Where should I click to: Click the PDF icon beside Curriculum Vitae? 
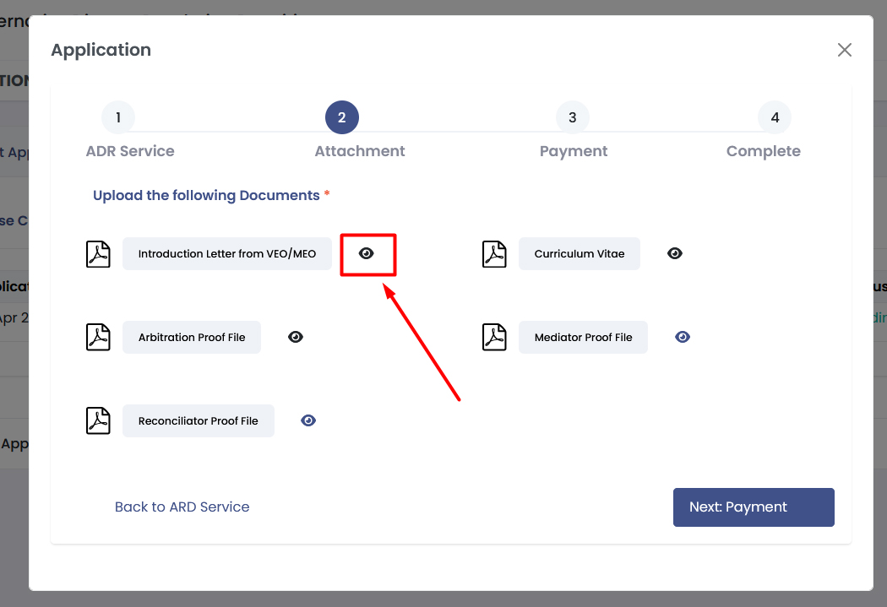(494, 254)
